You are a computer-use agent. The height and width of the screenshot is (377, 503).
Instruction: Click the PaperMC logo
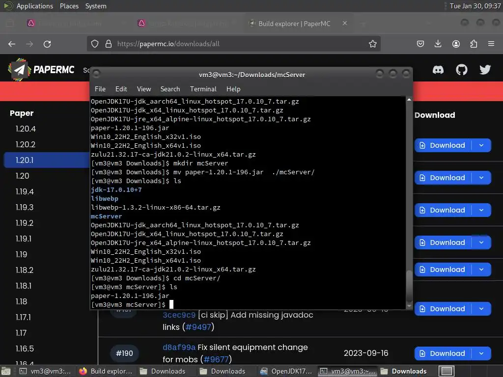pos(41,70)
